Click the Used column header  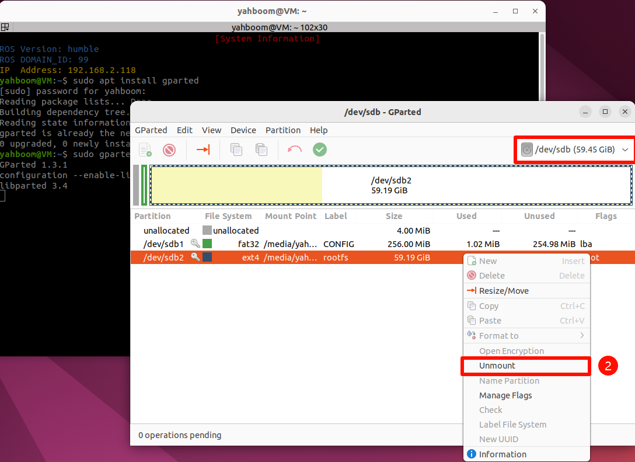(466, 216)
